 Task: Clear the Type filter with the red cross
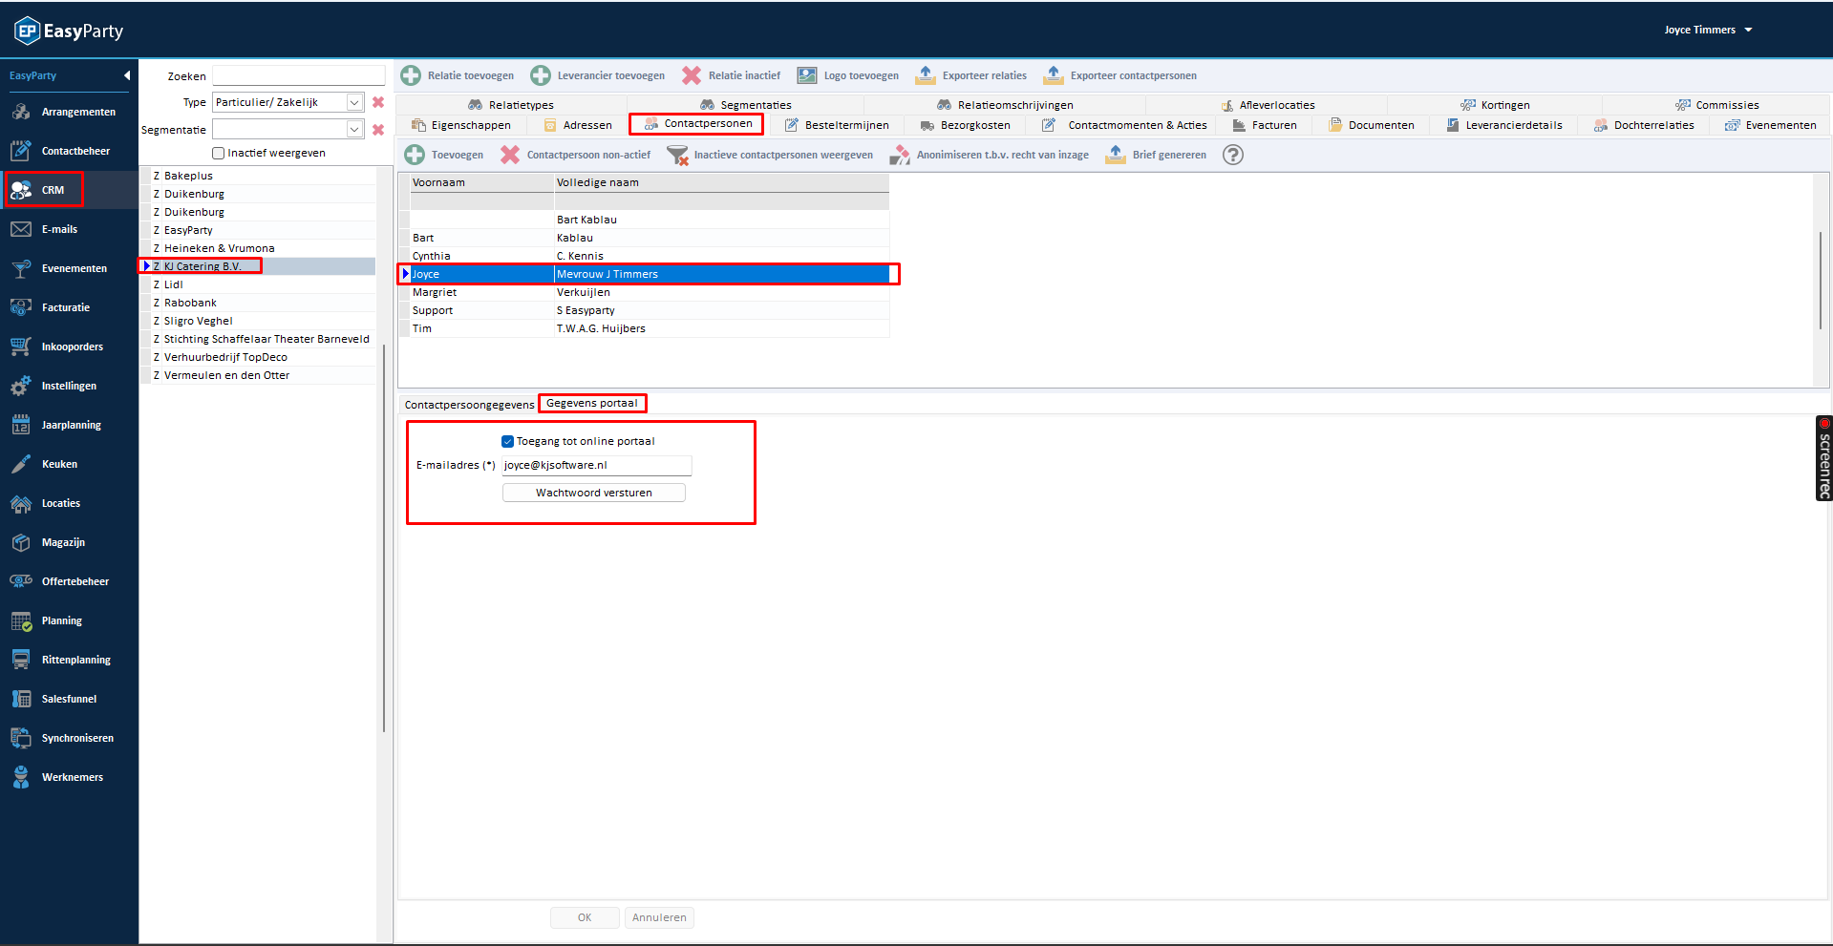(378, 102)
